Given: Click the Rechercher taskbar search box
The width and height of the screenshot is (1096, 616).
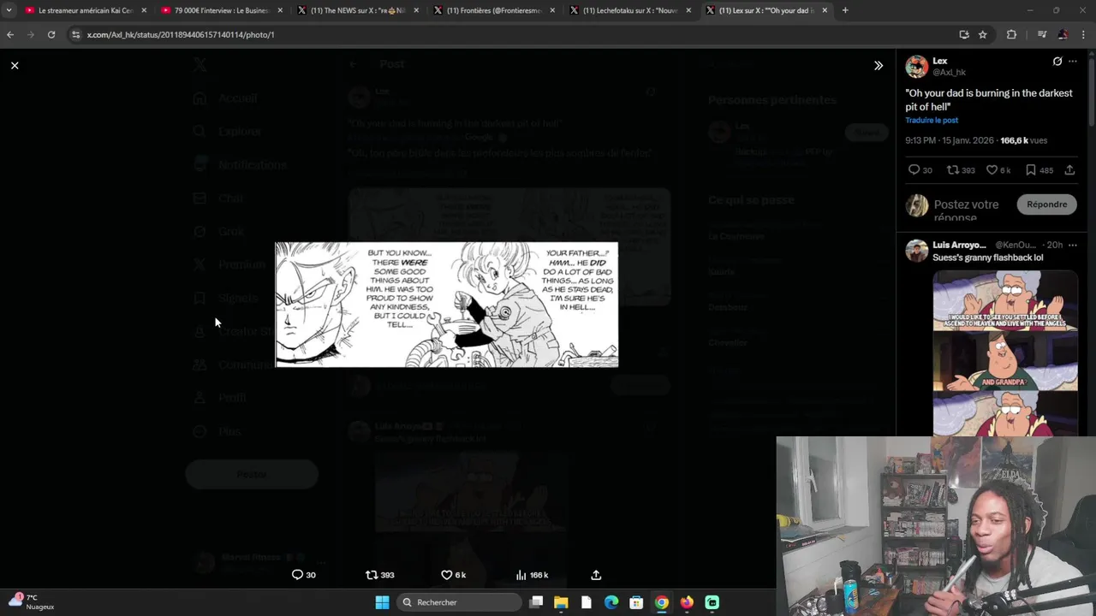Looking at the screenshot, I should pyautogui.click(x=460, y=602).
